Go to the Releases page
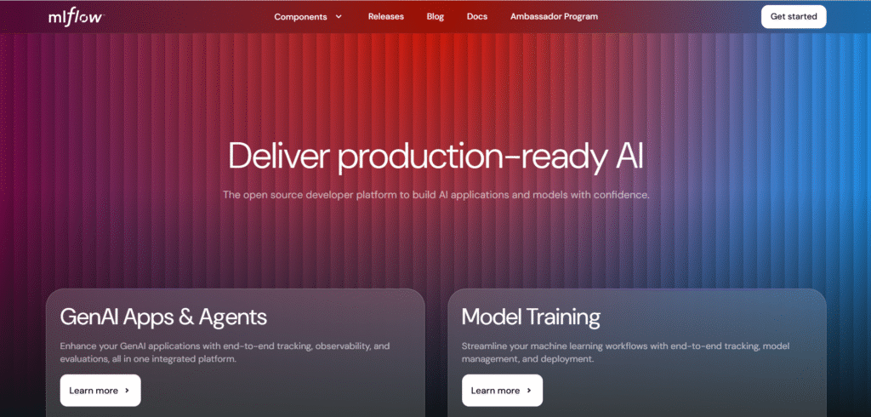The image size is (871, 417). (385, 16)
